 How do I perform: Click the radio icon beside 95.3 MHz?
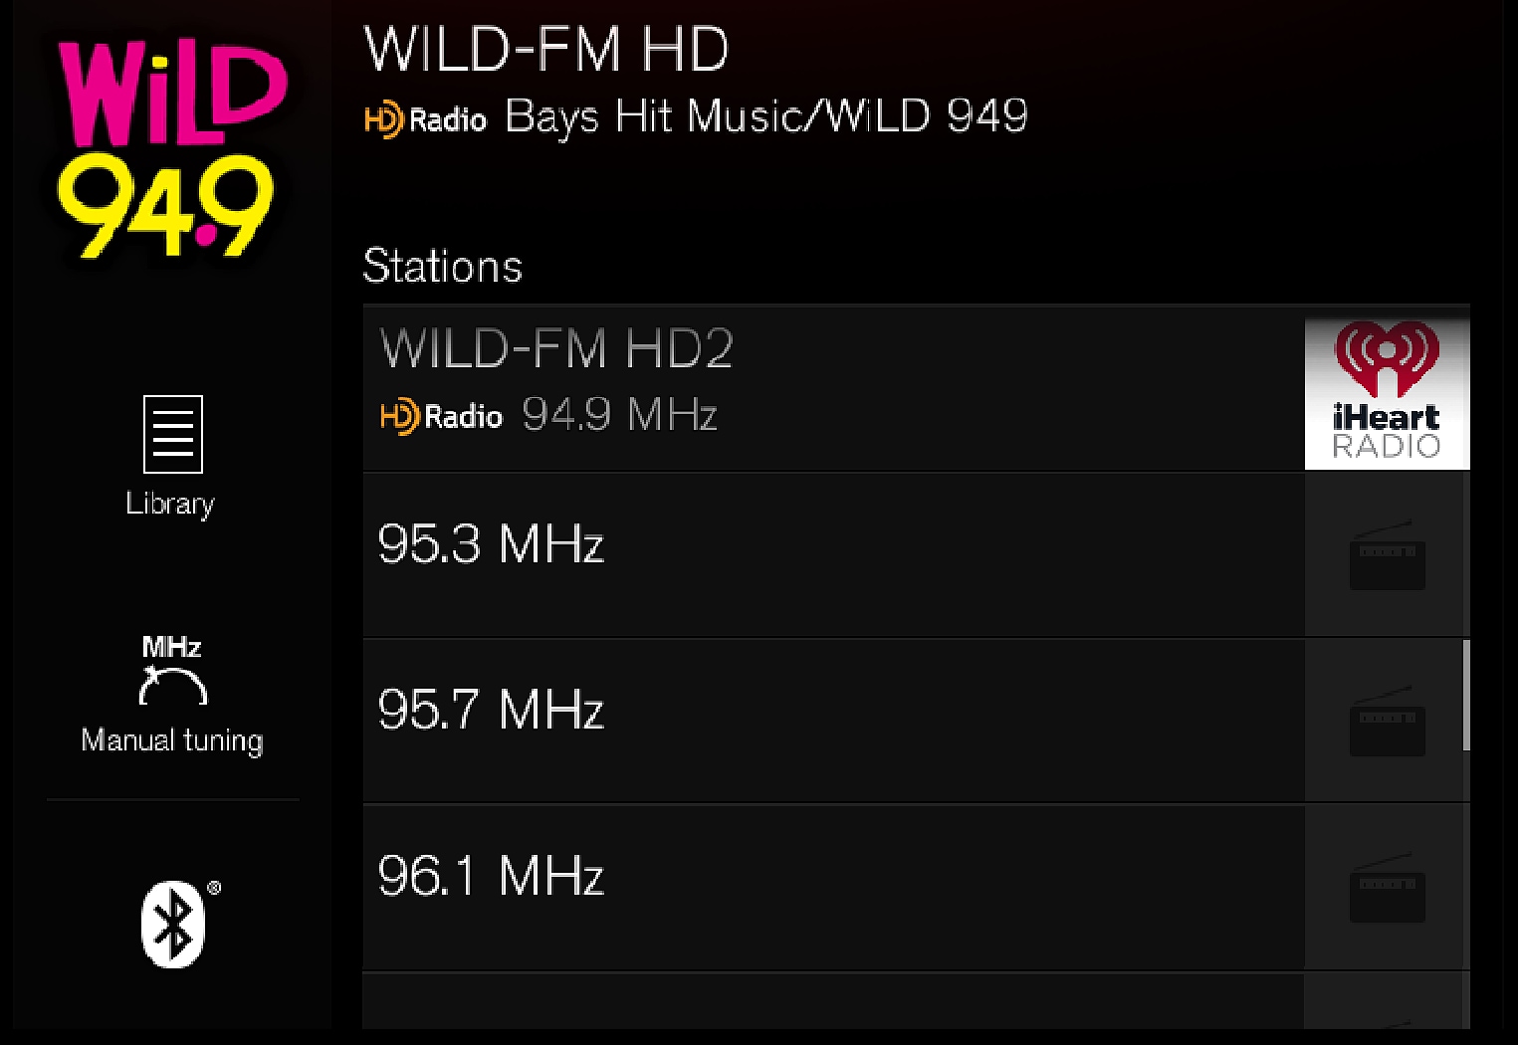1387,555
